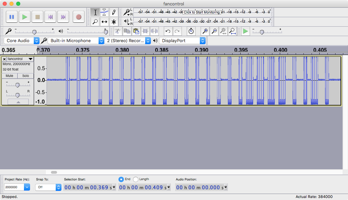Click the Skip to Start button
The width and height of the screenshot is (348, 200).
(x=51, y=17)
